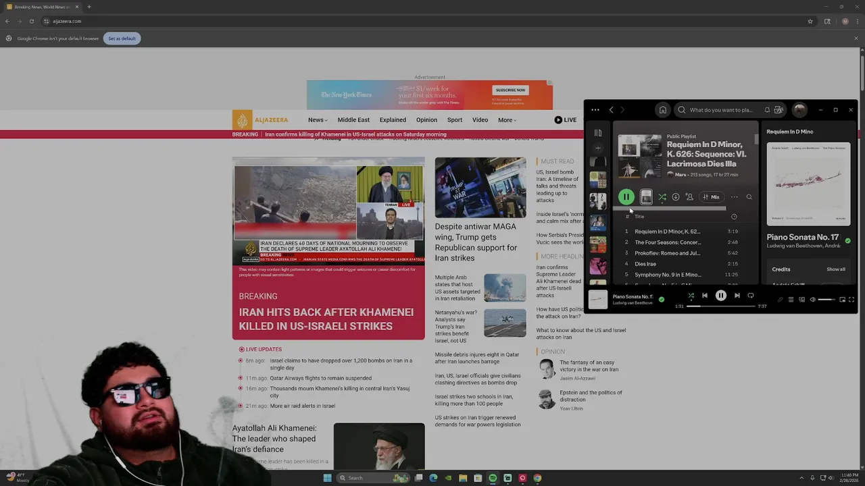Viewport: 865px width, 486px height.
Task: Toggle playlist shuffle next to cover preview
Action: pyautogui.click(x=662, y=197)
